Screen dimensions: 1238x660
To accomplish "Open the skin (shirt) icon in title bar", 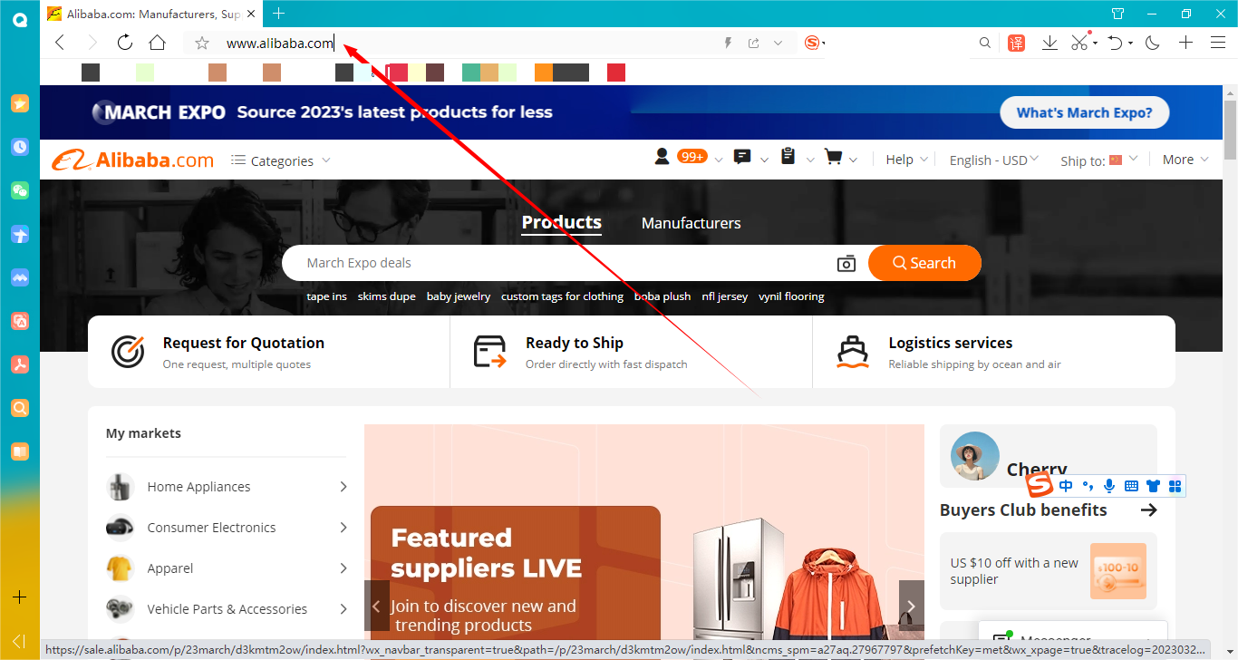I will coord(1118,14).
